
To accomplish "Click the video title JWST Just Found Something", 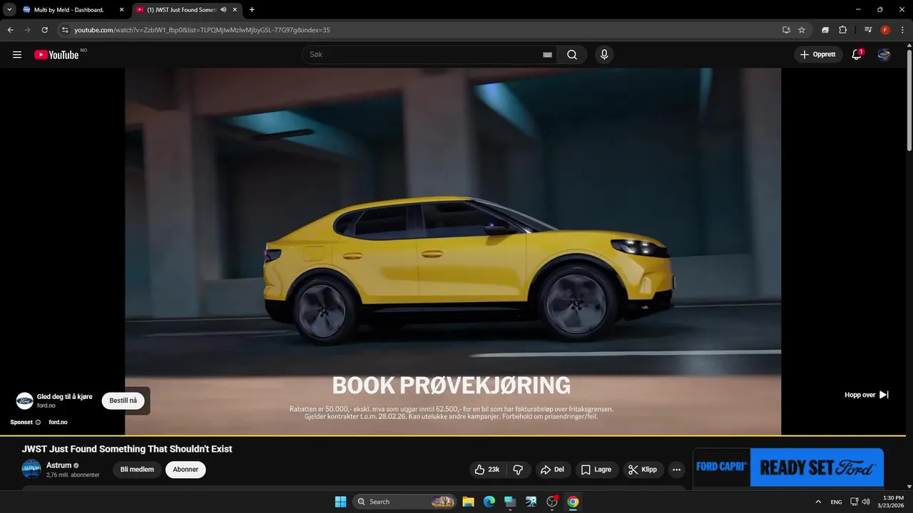I will 127,449.
